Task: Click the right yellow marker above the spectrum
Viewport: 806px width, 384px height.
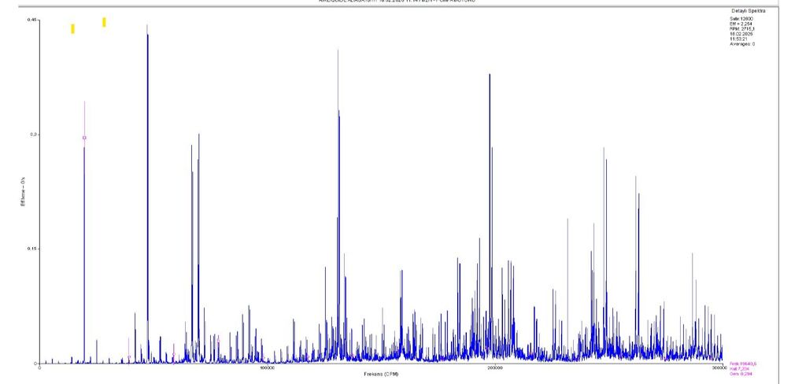Action: click(x=104, y=22)
